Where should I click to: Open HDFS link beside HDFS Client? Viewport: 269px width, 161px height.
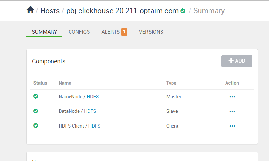(x=94, y=126)
